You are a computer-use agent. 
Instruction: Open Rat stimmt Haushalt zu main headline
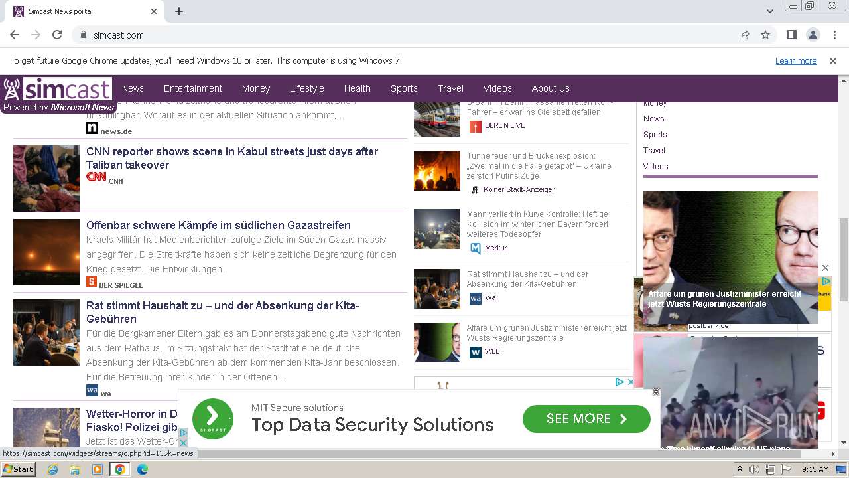223,312
